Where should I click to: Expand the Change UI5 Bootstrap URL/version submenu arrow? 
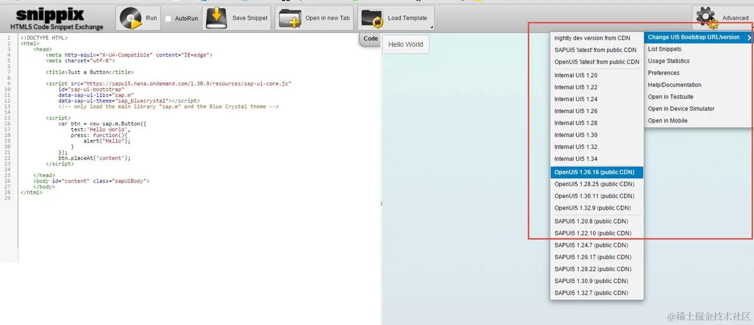tap(749, 38)
